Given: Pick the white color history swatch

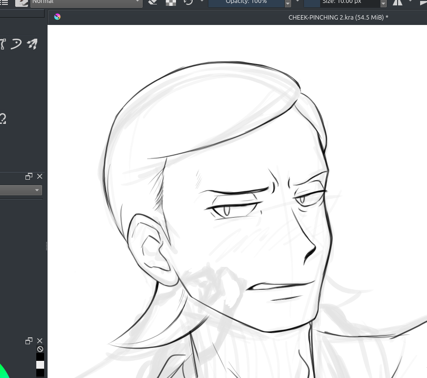Looking at the screenshot, I should point(40,365).
